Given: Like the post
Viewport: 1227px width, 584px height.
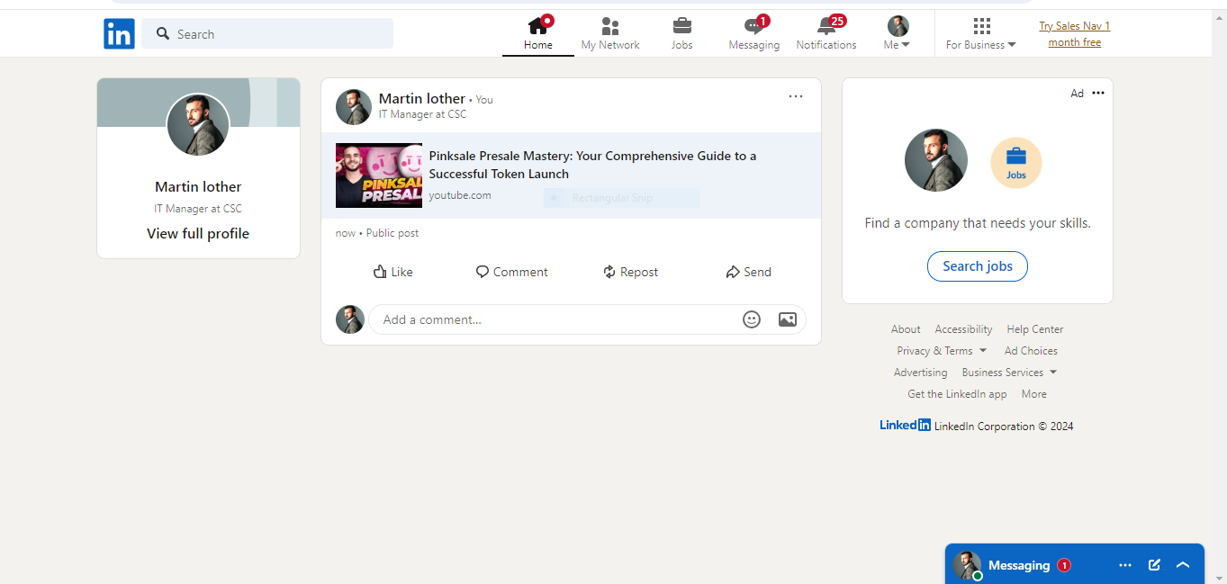Looking at the screenshot, I should tap(393, 272).
